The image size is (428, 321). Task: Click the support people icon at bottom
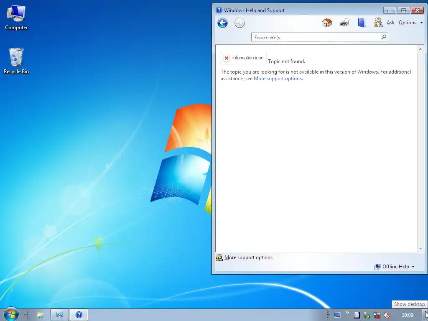pos(219,257)
